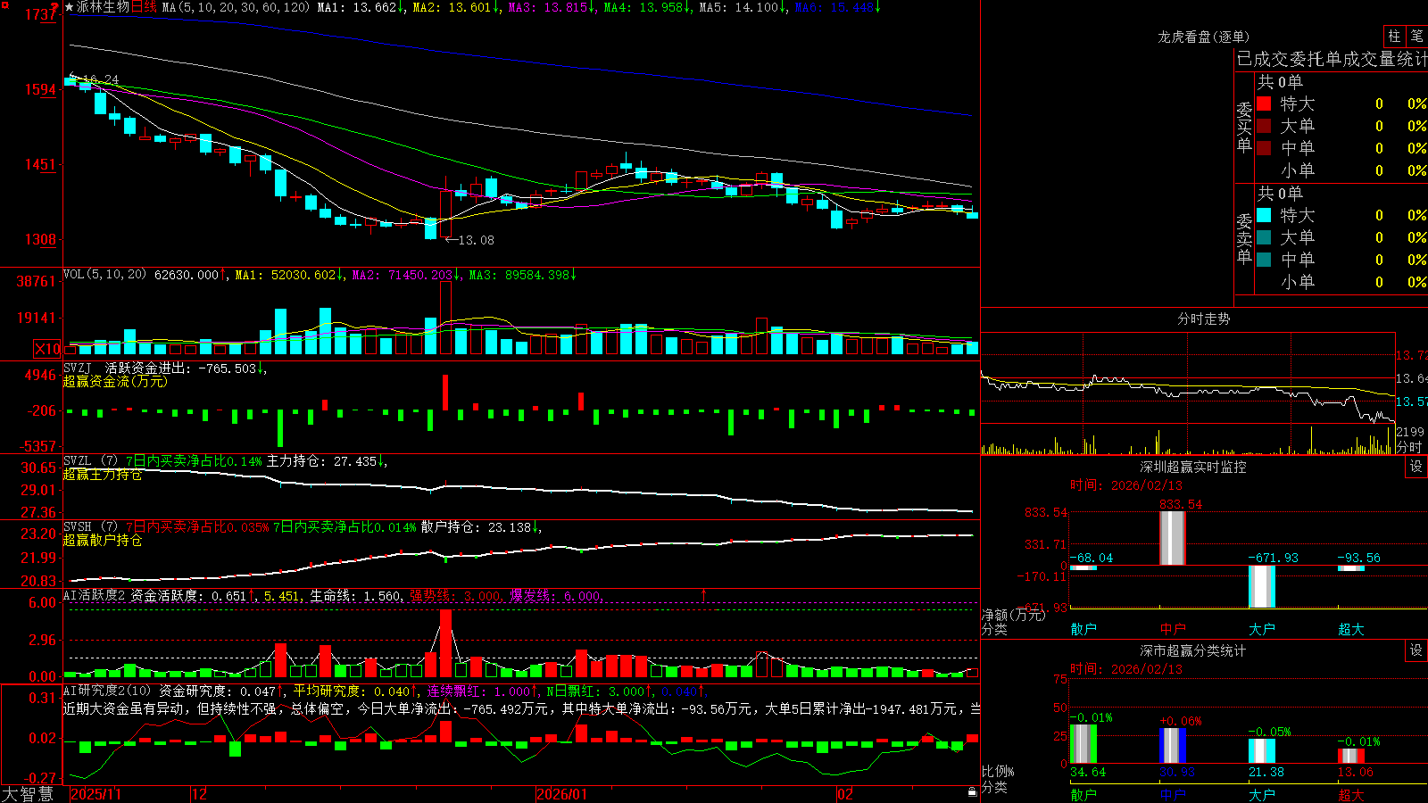Click the red 特大 buy order swatch
The width and height of the screenshot is (1428, 803).
pos(1264,103)
